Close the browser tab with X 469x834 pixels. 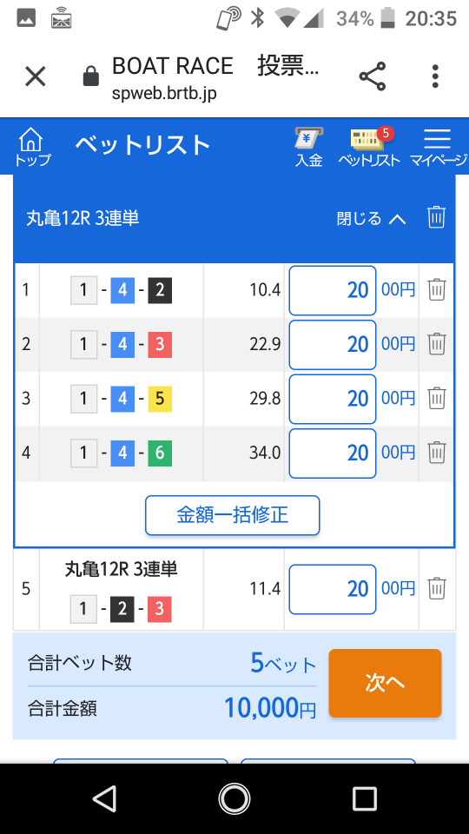coord(36,76)
